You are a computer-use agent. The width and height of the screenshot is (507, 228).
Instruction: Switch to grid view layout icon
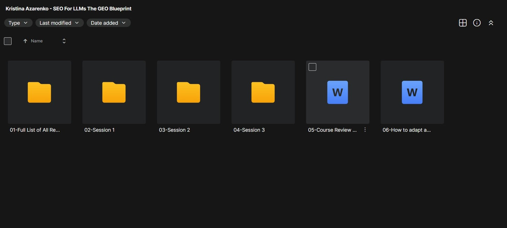(x=463, y=23)
